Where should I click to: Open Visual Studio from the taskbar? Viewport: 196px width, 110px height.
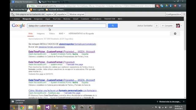[47, 107]
